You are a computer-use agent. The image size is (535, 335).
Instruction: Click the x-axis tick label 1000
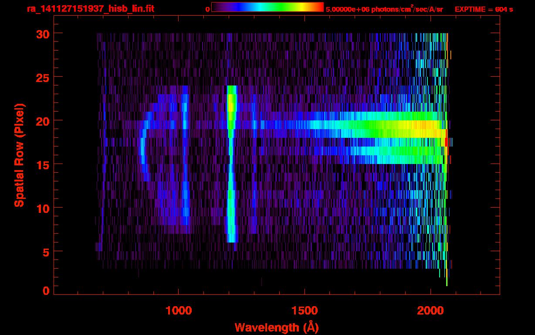click(179, 311)
